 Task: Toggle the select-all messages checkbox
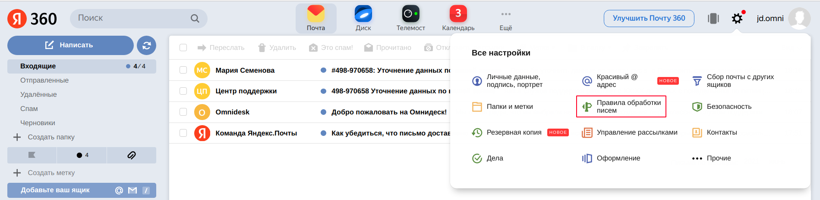click(183, 48)
